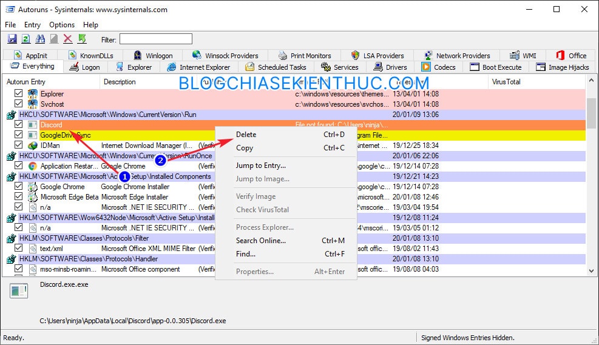Select Jump to Entry in context menu
Viewport: 599px width, 345px height.
click(286, 166)
